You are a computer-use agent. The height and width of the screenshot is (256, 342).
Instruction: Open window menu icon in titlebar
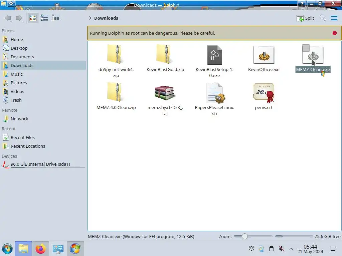pyautogui.click(x=3, y=4)
